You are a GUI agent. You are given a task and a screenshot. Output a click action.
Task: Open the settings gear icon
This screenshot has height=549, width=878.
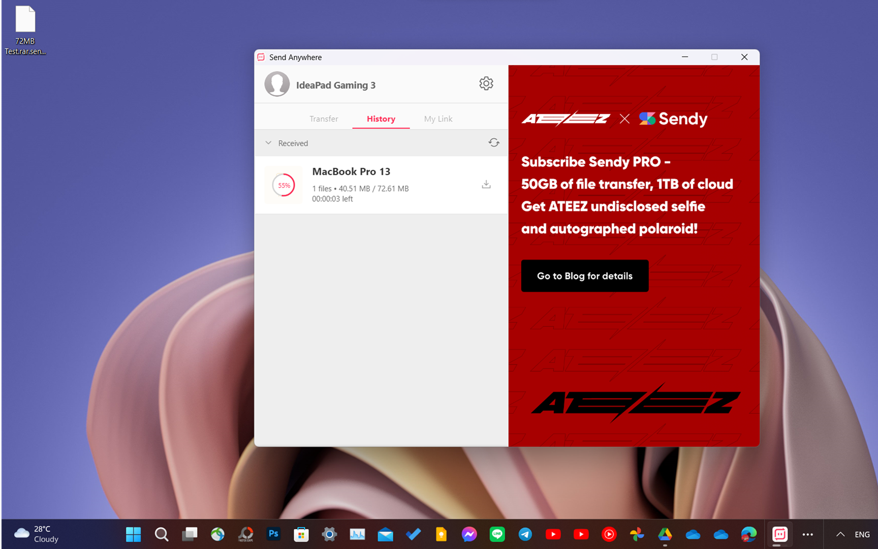point(486,83)
